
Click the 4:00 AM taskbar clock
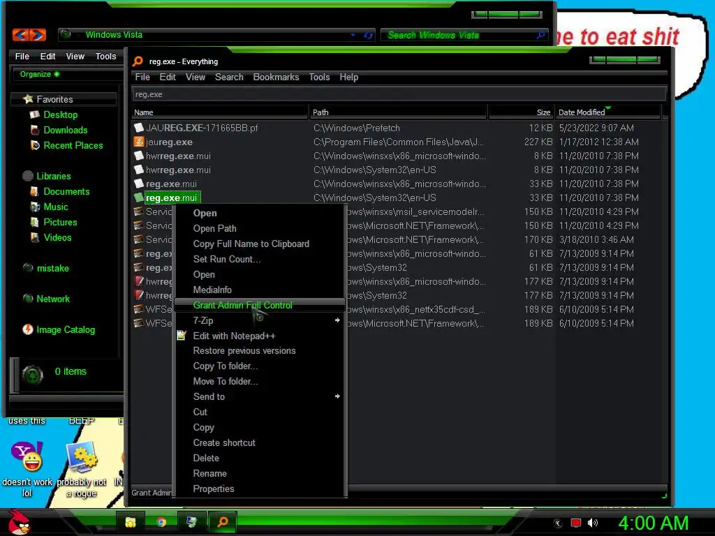(x=653, y=523)
